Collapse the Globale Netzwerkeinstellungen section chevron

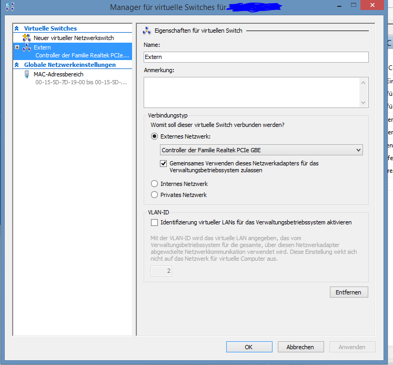16,65
